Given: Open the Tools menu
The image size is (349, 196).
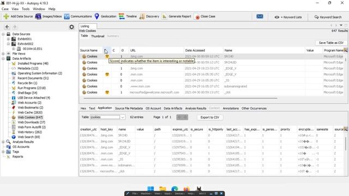Looking at the screenshot, I should pos(26,9).
